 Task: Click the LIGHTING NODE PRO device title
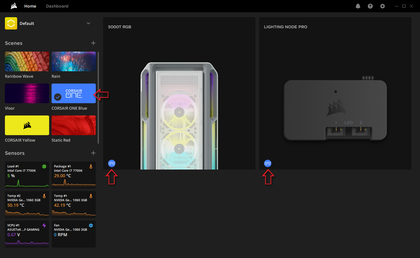coord(286,27)
